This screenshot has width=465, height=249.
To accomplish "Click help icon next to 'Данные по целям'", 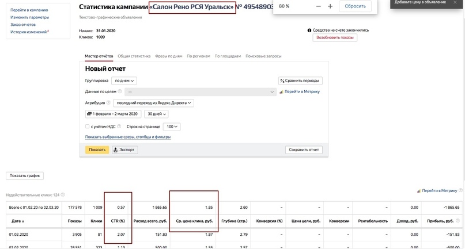I will pos(120,91).
